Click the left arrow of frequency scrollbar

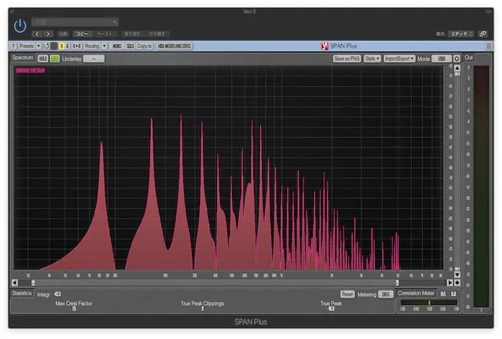(15, 282)
